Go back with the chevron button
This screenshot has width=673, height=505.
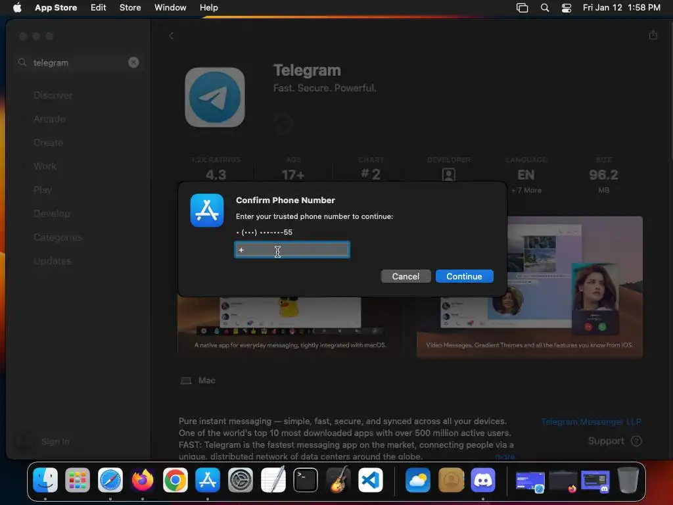coord(172,36)
